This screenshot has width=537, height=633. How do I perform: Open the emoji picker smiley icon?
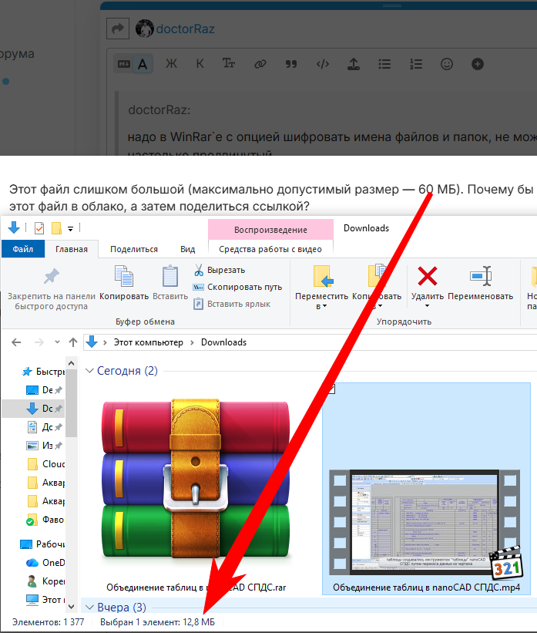pos(446,64)
